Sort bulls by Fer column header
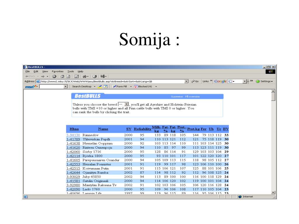Viewport: 299px width, 224px height. tap(204, 129)
